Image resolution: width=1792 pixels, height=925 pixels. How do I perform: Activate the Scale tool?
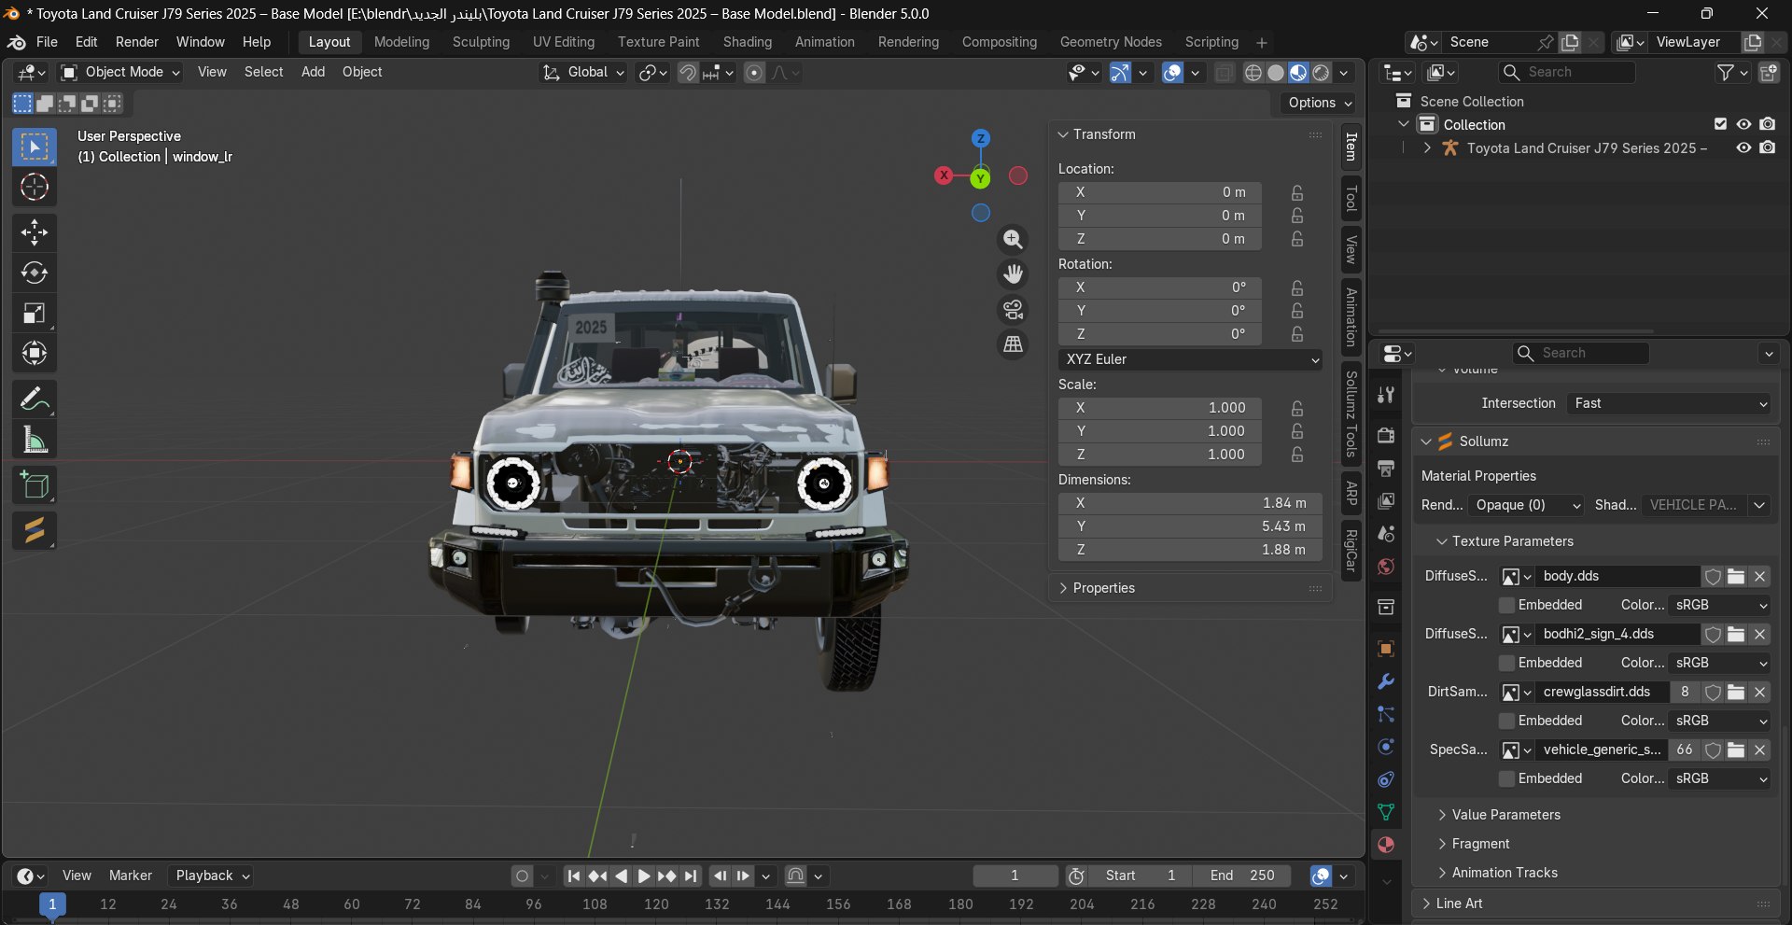[x=35, y=314]
